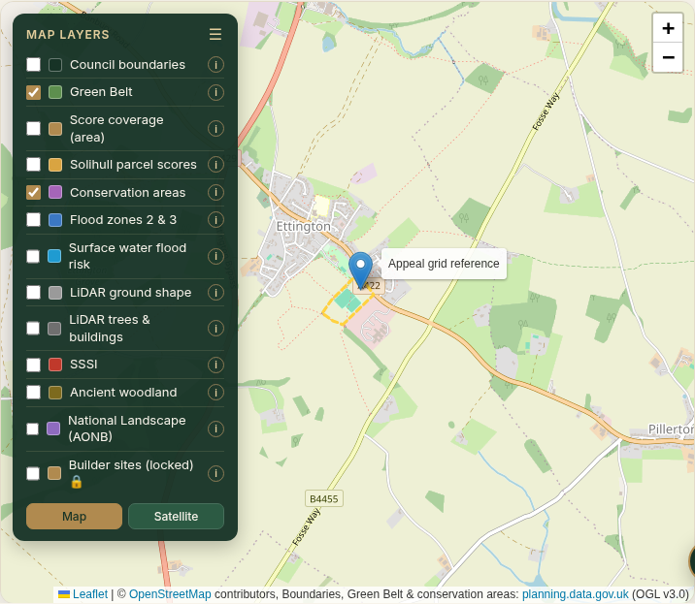
Task: Switch basemap to Satellite view
Action: point(176,517)
